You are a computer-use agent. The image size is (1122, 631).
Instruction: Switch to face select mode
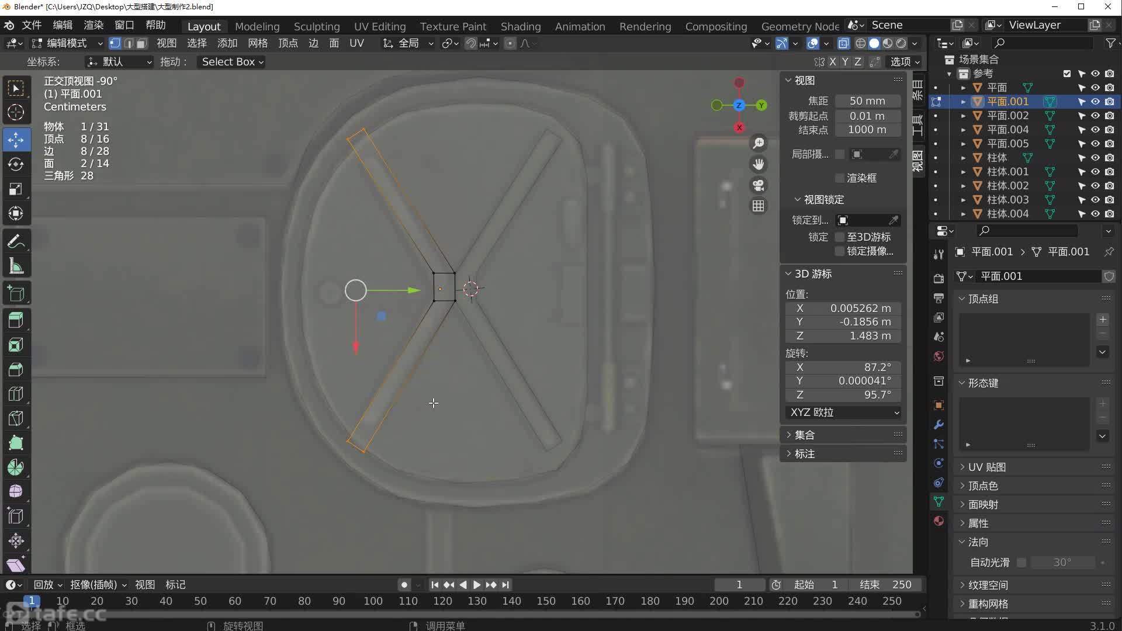tap(142, 43)
